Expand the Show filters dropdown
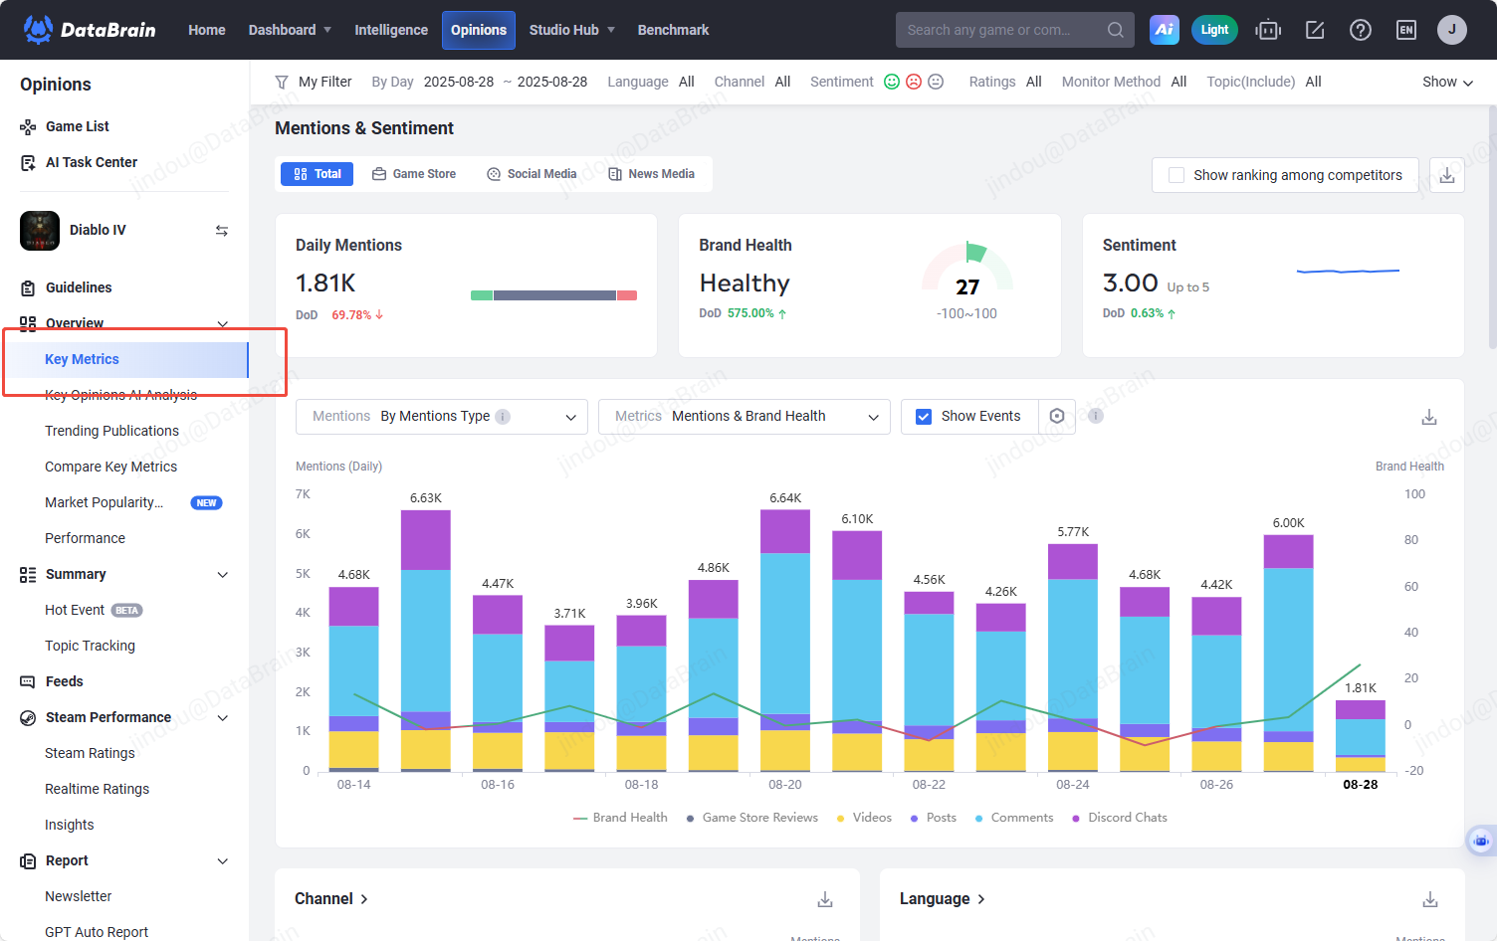The image size is (1497, 941). pyautogui.click(x=1448, y=82)
